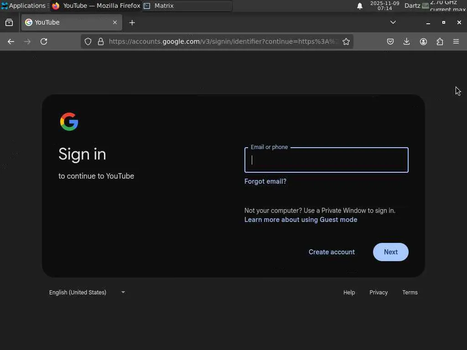The height and width of the screenshot is (350, 467).
Task: Open the Privacy link in footer
Action: coord(379,292)
